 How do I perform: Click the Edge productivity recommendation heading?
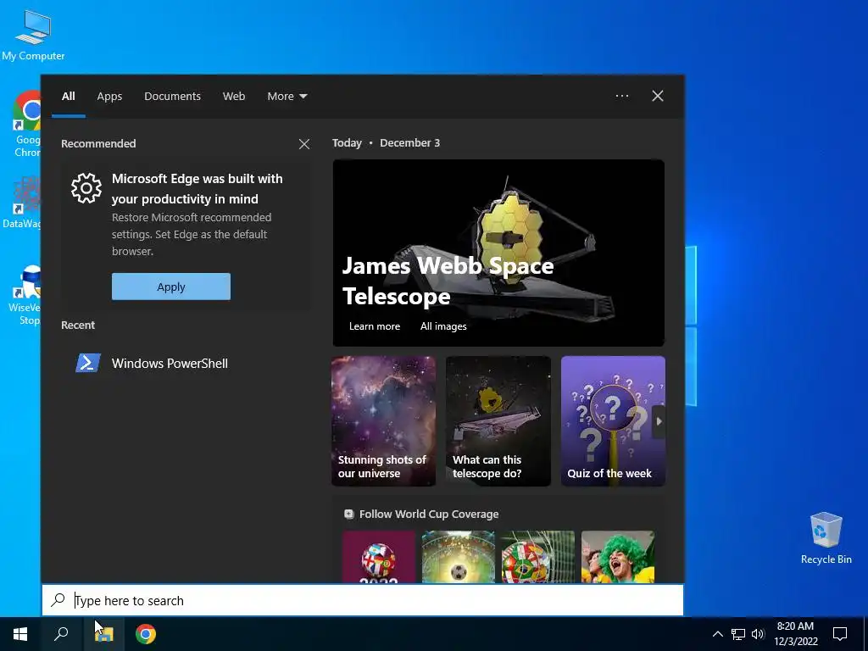click(197, 189)
